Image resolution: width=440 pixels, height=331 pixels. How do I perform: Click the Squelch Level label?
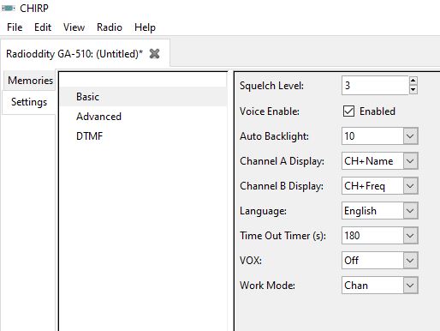(x=271, y=86)
